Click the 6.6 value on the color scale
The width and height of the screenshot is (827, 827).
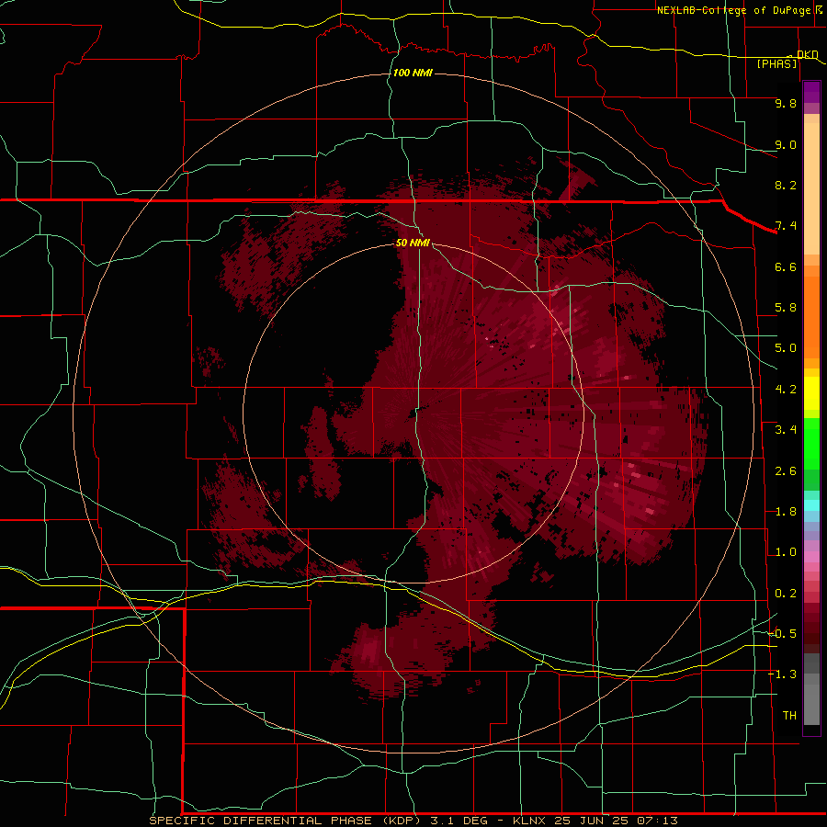pyautogui.click(x=786, y=266)
